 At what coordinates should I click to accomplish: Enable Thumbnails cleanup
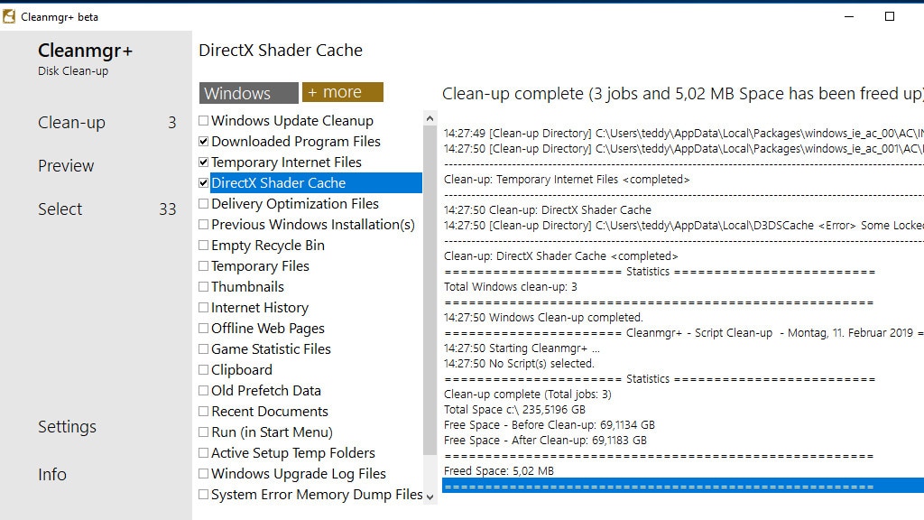202,286
